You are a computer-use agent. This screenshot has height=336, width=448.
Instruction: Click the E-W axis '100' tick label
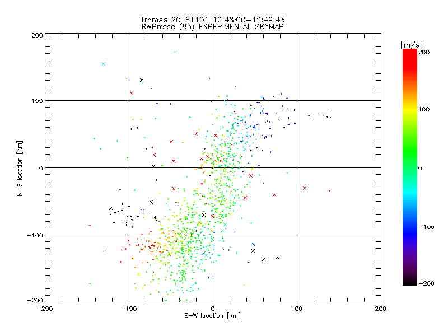tap(297, 309)
